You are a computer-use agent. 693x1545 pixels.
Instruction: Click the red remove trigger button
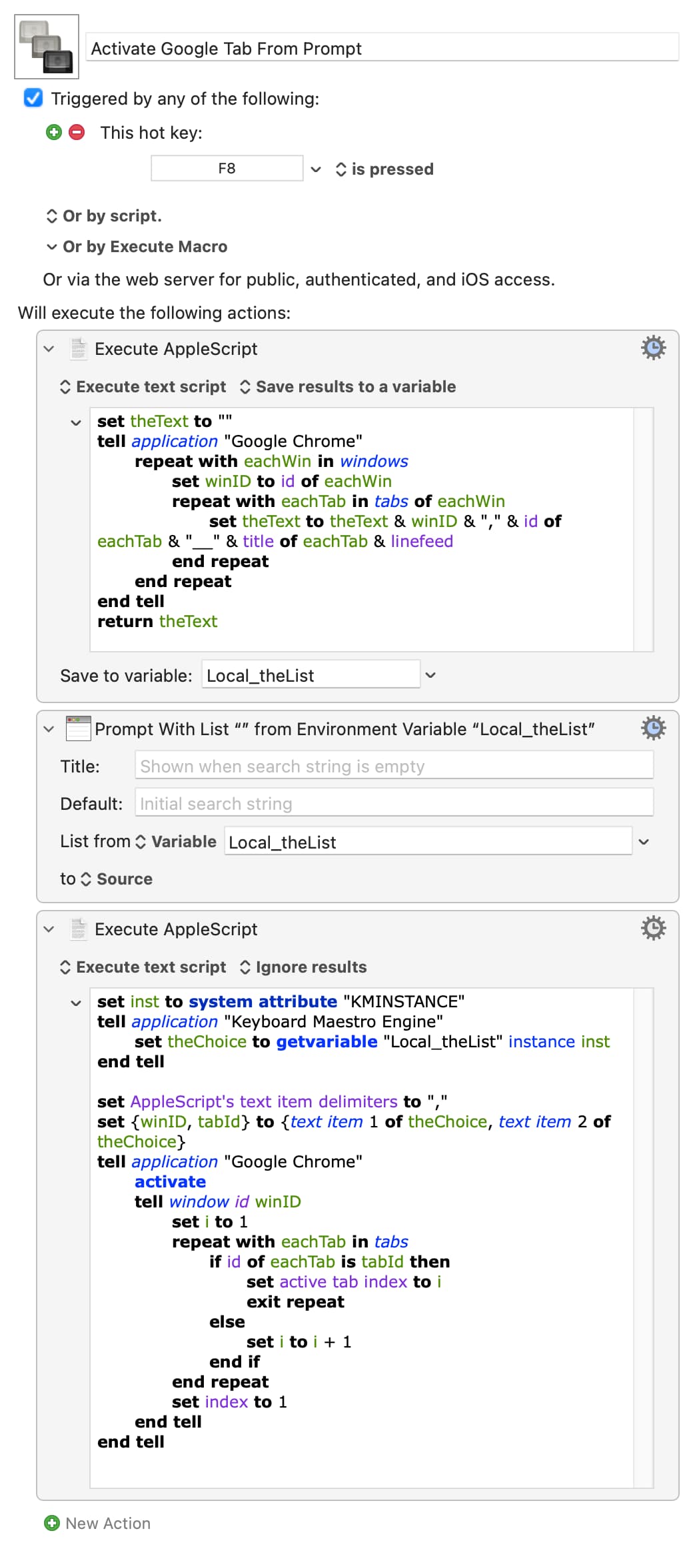tap(77, 132)
